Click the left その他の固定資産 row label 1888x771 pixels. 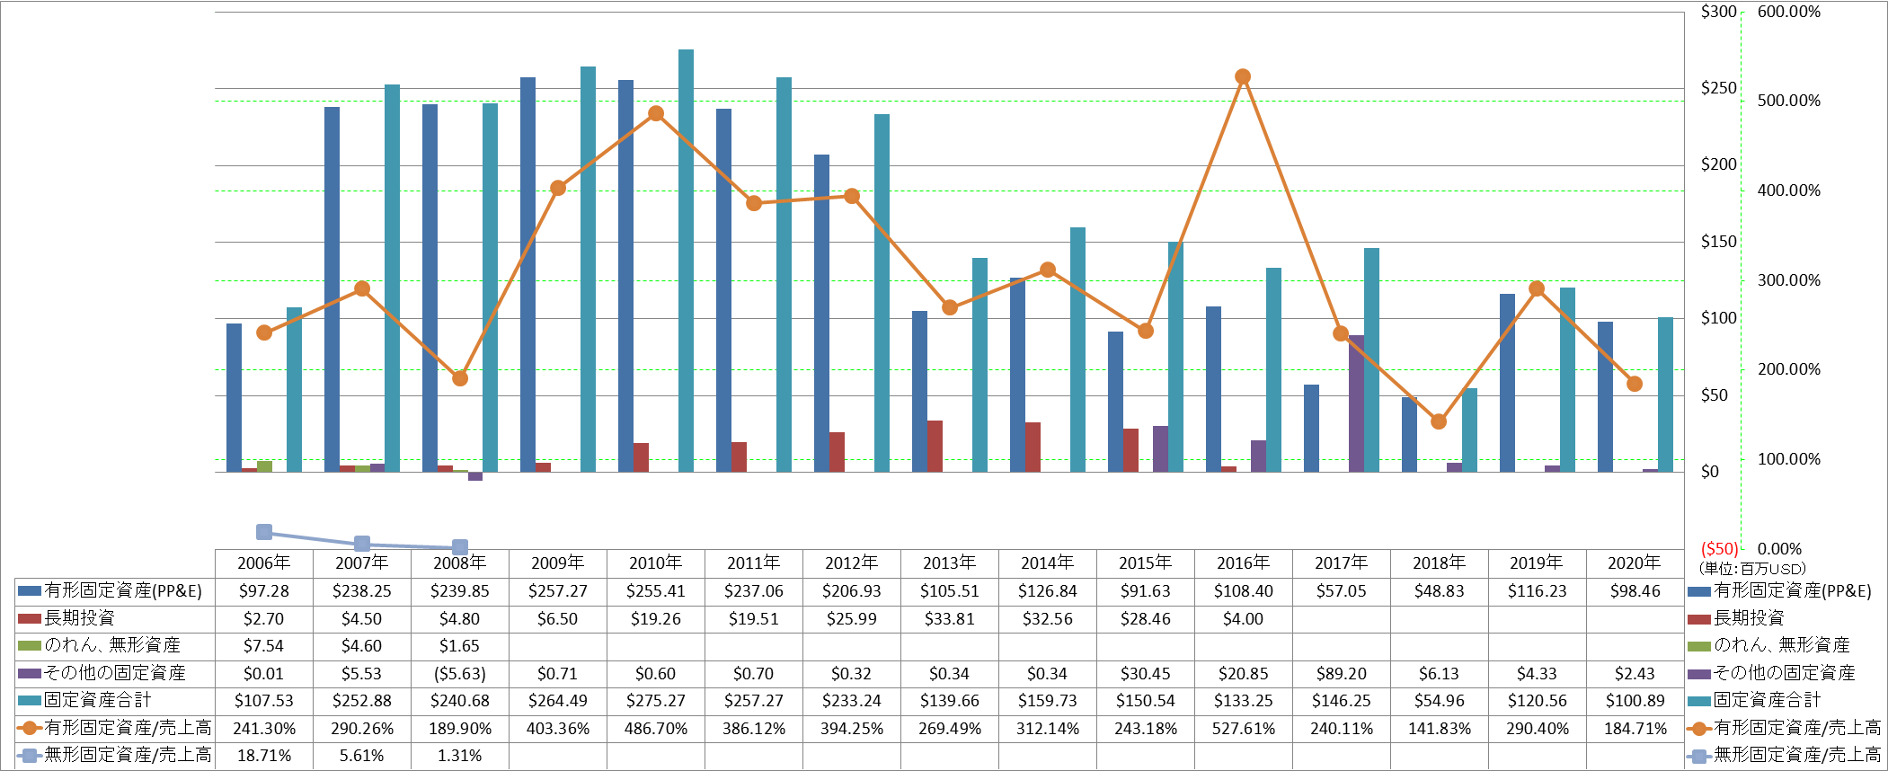tap(115, 673)
